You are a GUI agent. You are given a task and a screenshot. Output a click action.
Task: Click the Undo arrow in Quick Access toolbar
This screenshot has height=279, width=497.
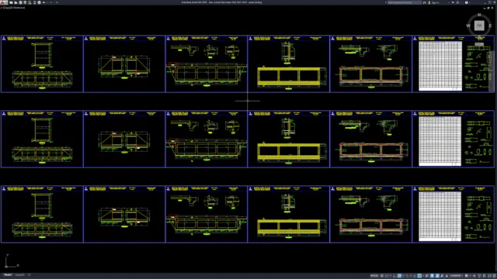(43, 2)
